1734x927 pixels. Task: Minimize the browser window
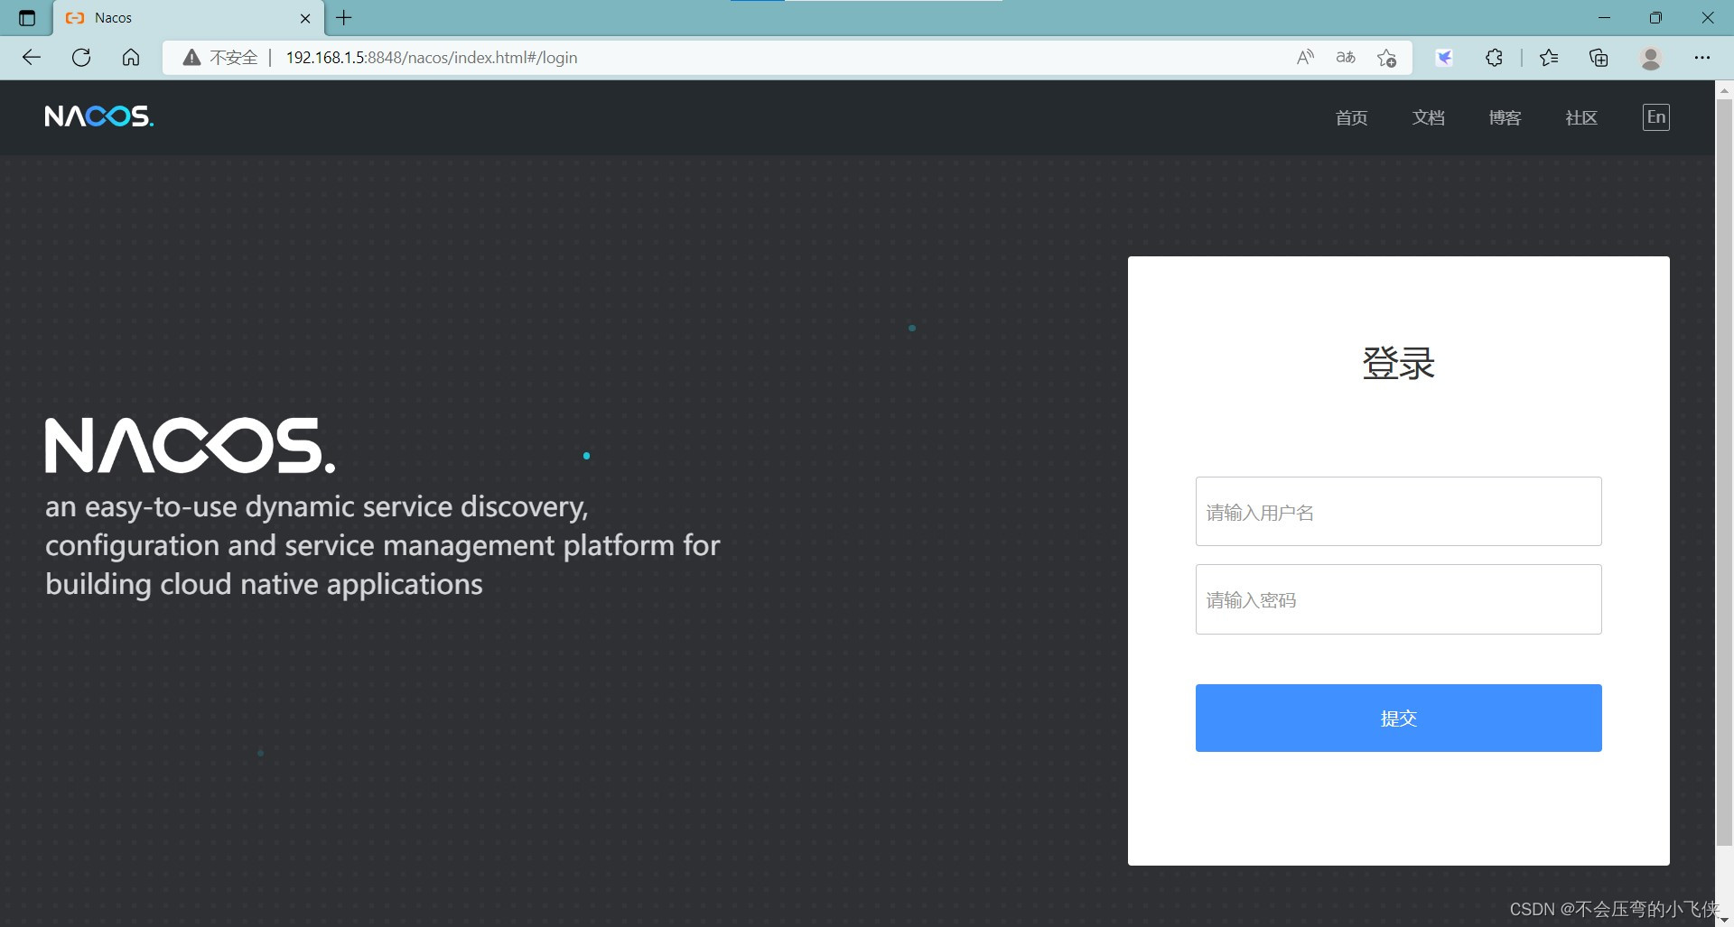1604,18
